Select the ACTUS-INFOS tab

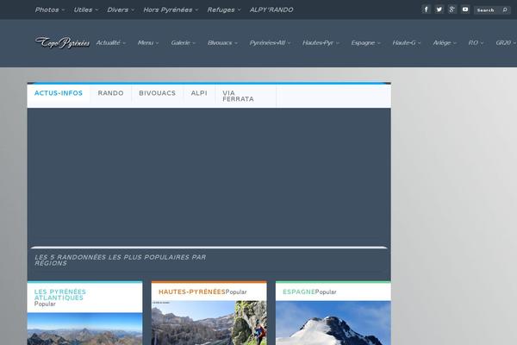59,93
